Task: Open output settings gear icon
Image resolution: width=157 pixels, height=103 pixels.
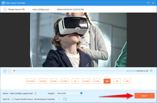Action: click(81, 93)
